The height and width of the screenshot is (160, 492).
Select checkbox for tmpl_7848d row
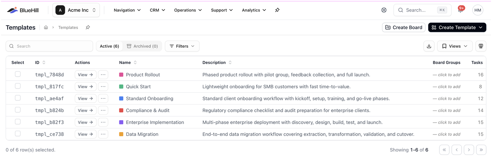point(18,74)
